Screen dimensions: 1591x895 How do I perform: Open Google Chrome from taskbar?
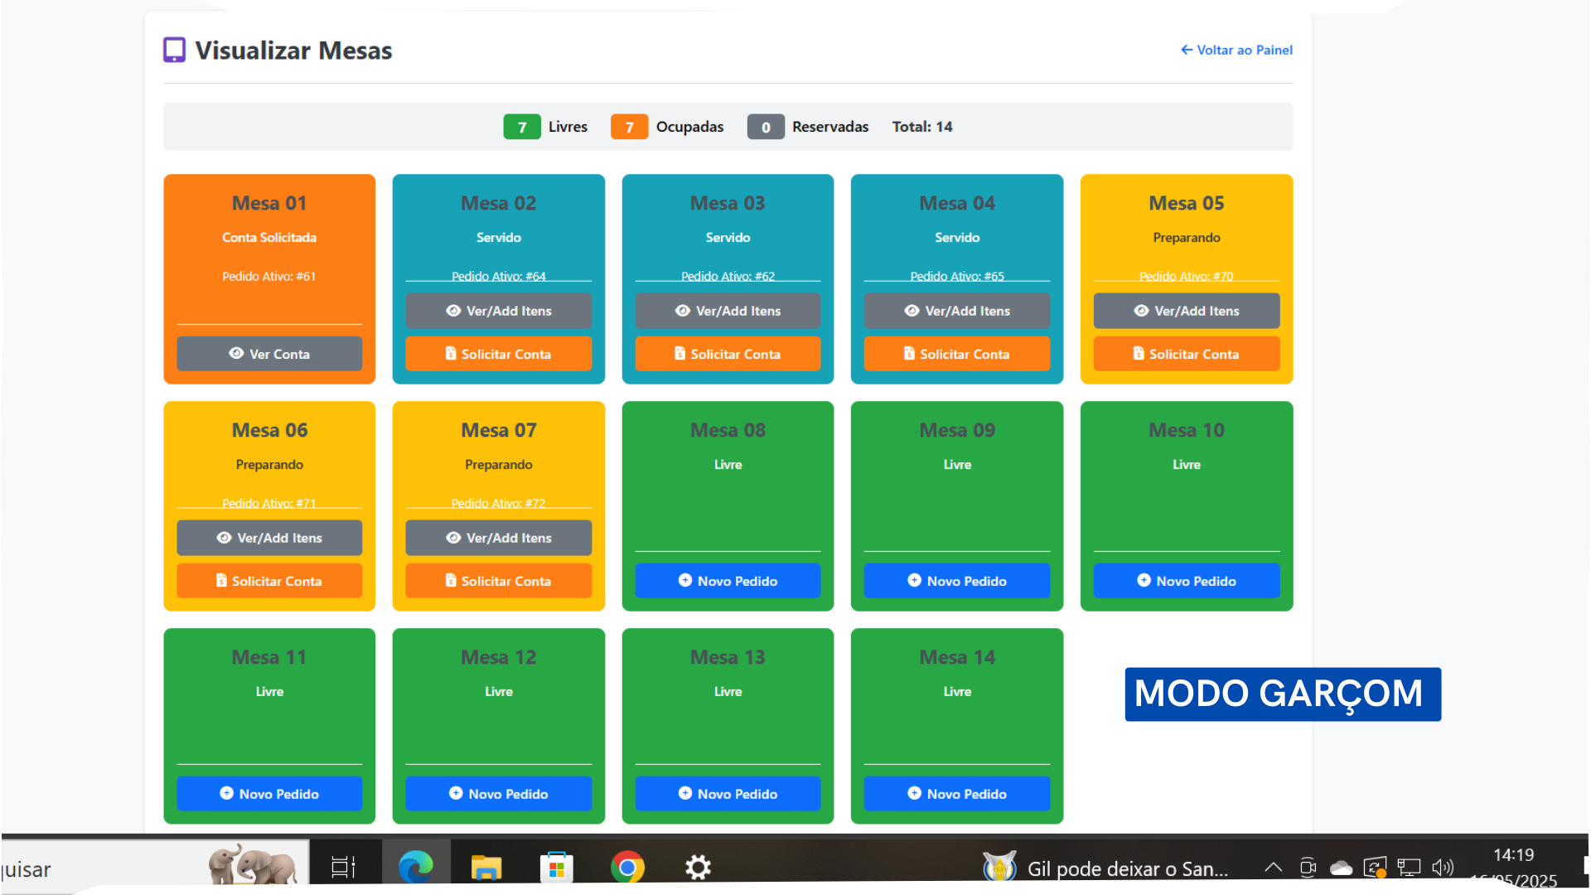point(627,868)
